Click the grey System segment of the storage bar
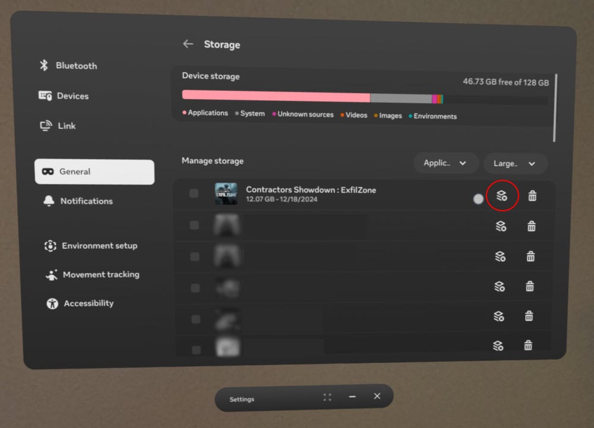The image size is (594, 428). point(401,99)
